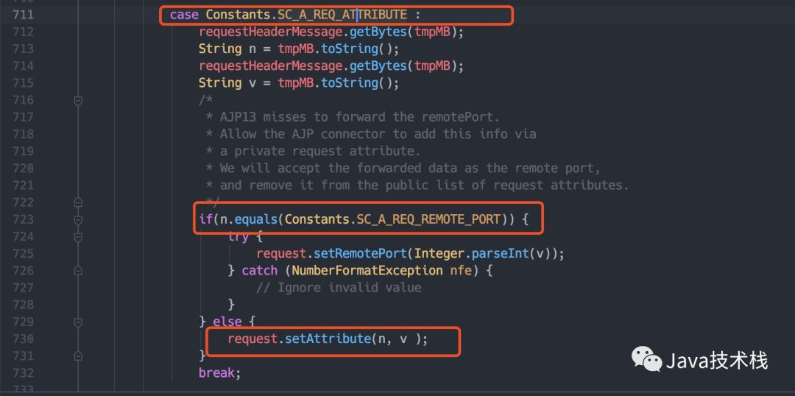Click the case keyword on line 711
This screenshot has height=396, width=795.
click(184, 15)
